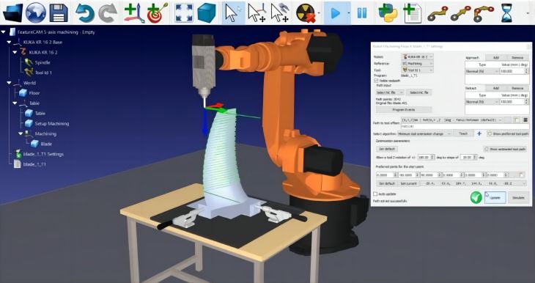Pause the simulation
The image size is (535, 283).
click(x=361, y=13)
